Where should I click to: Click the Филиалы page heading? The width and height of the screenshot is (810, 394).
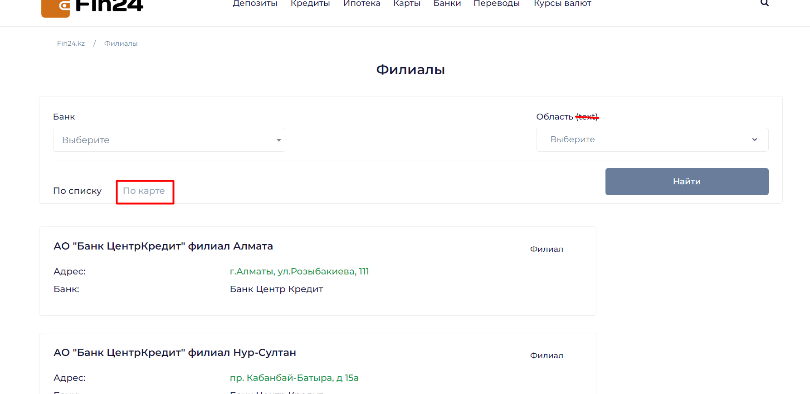point(410,70)
